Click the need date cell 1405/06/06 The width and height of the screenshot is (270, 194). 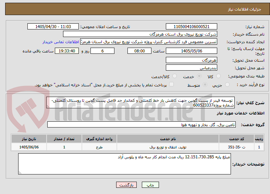(x=29, y=147)
